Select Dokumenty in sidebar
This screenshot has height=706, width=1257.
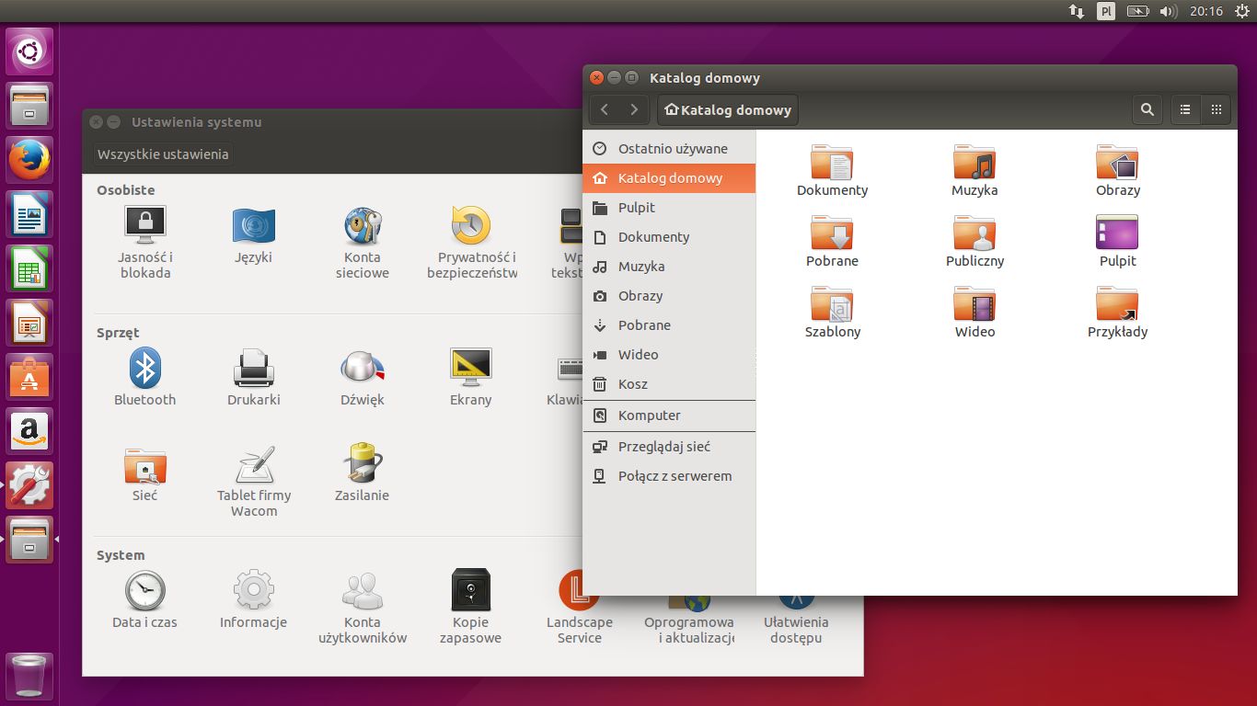click(669, 236)
